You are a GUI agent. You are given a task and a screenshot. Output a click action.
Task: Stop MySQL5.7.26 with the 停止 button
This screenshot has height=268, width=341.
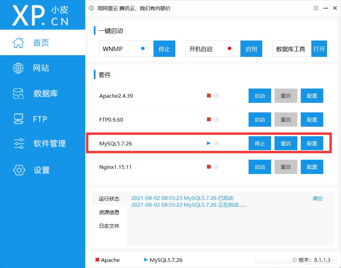tap(260, 143)
